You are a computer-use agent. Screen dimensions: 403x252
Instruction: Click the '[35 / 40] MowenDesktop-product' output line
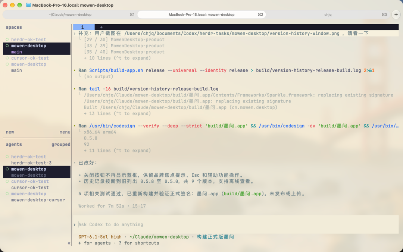click(x=124, y=52)
